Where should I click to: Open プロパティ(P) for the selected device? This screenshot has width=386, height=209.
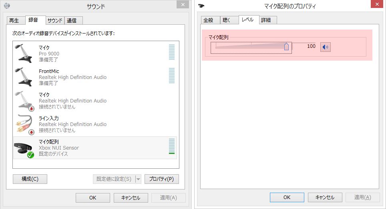click(161, 179)
